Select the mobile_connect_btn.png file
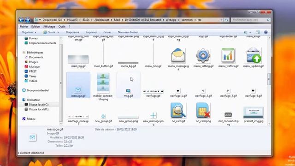The image size is (295, 166). pos(103,87)
